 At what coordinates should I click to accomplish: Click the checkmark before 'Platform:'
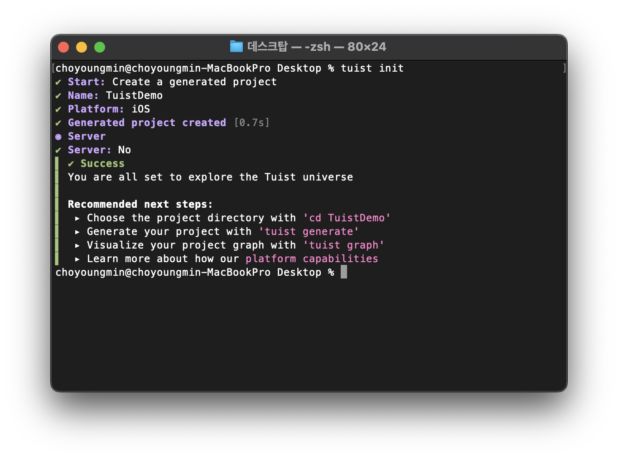(x=58, y=109)
